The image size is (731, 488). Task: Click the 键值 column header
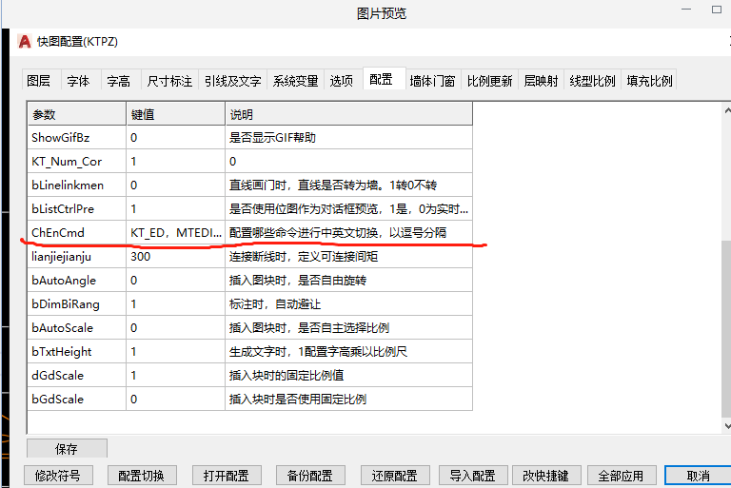pyautogui.click(x=175, y=114)
